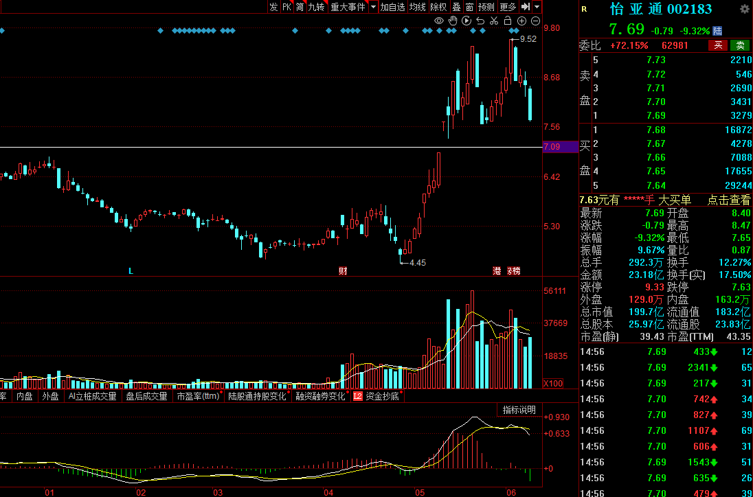Toggle 均线 moving average lines
This screenshot has height=497, width=753.
pyautogui.click(x=418, y=7)
